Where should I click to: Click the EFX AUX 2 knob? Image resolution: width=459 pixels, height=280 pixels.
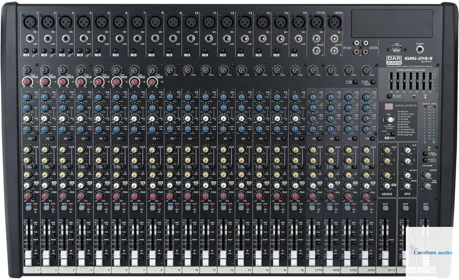[406, 160]
